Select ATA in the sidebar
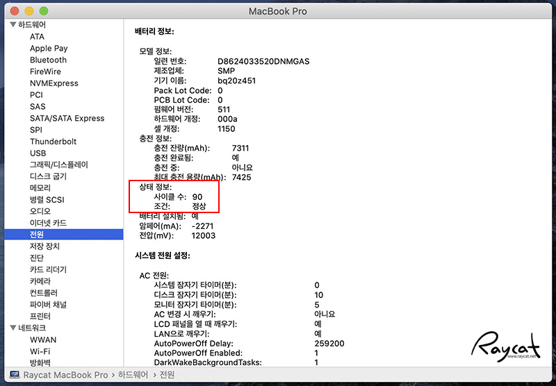Screen dimensions: 556x386 37,37
